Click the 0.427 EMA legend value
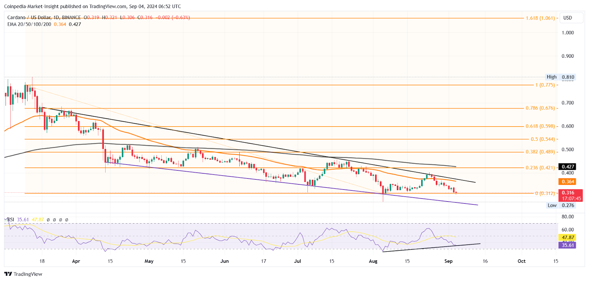 tap(75, 24)
